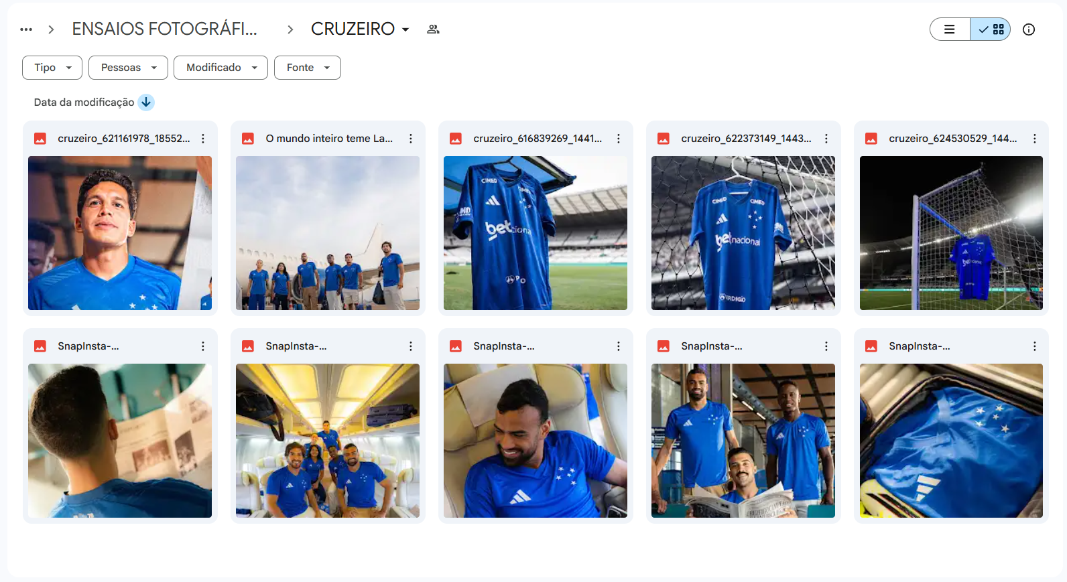Click image file icon of cruzeiro_621161978
This screenshot has height=582, width=1067.
tap(40, 139)
